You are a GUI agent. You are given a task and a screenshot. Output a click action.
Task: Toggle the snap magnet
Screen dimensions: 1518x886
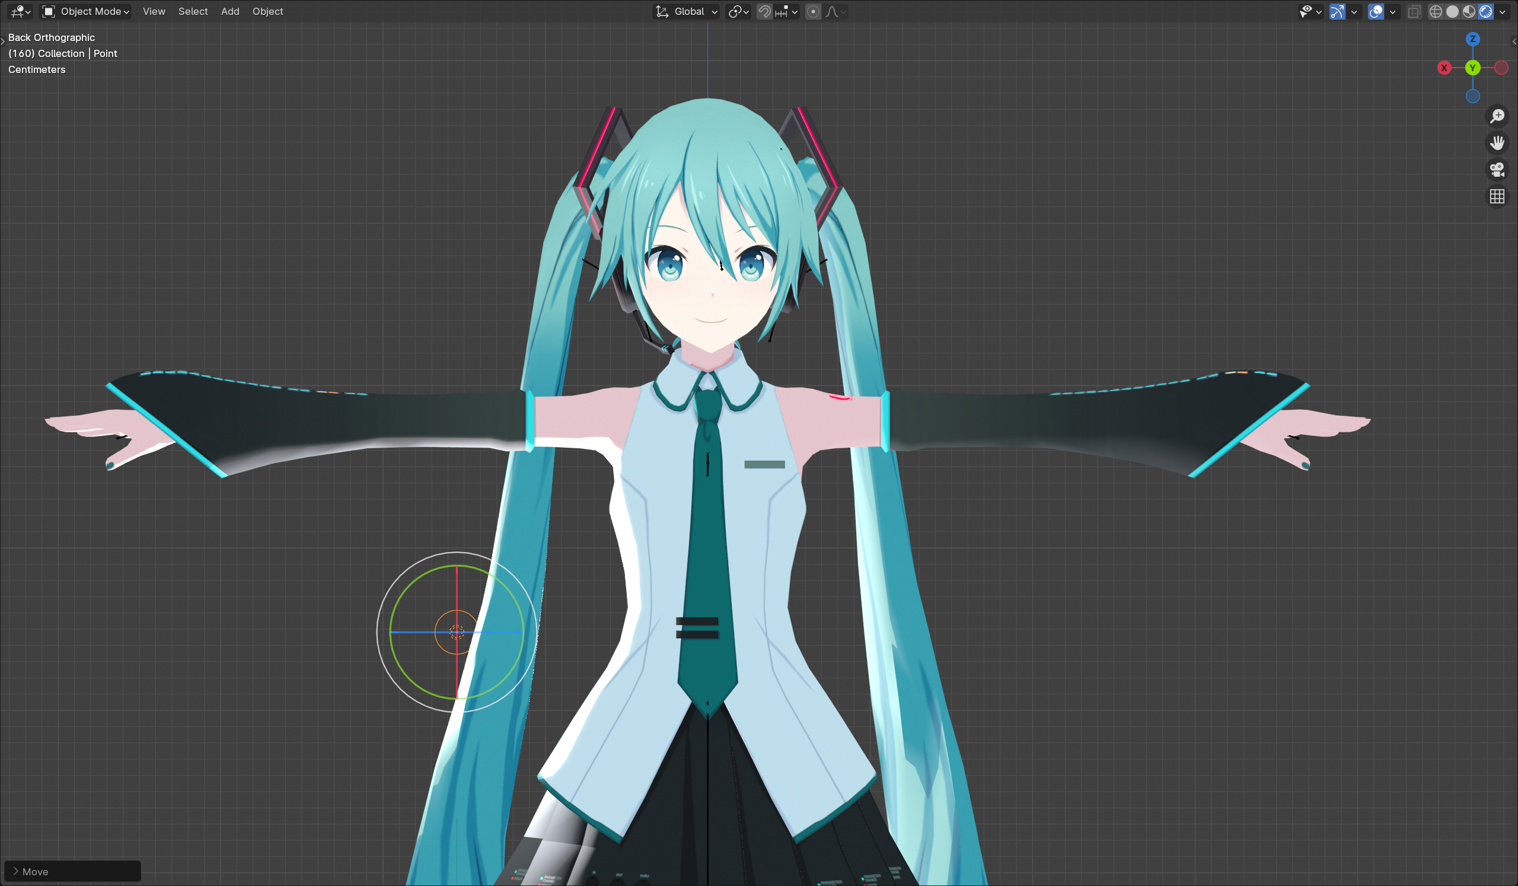764,11
